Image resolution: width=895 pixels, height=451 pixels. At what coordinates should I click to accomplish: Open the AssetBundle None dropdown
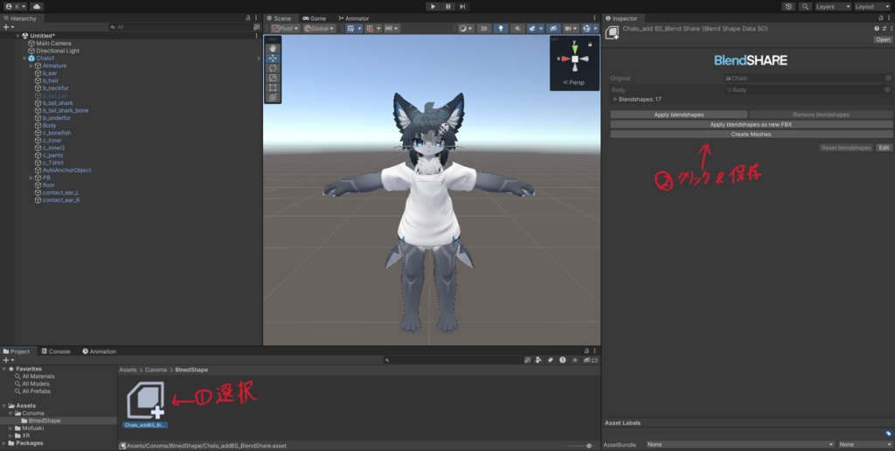point(740,444)
